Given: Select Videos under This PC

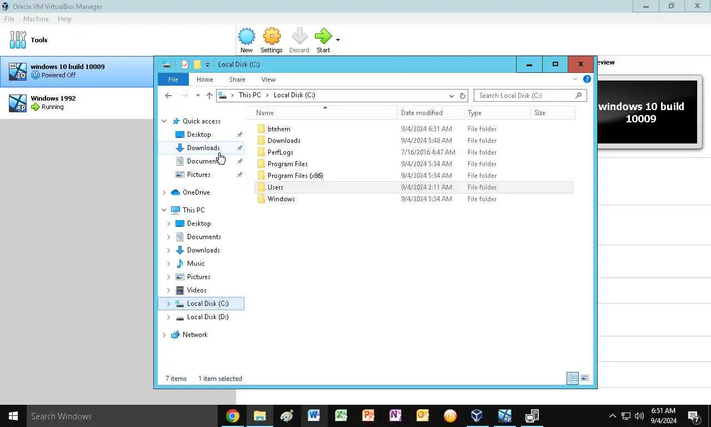Looking at the screenshot, I should coord(197,290).
